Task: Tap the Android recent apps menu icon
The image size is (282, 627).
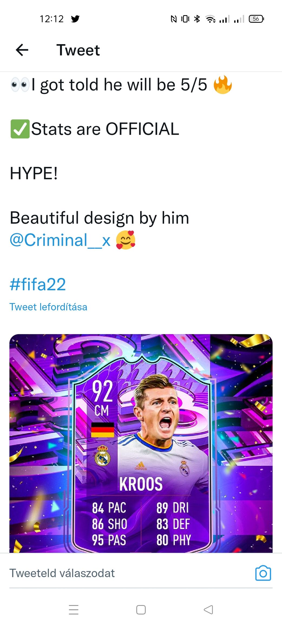Action: tap(74, 610)
